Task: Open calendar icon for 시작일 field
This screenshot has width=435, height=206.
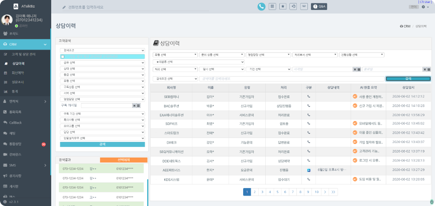Action: click(359, 69)
